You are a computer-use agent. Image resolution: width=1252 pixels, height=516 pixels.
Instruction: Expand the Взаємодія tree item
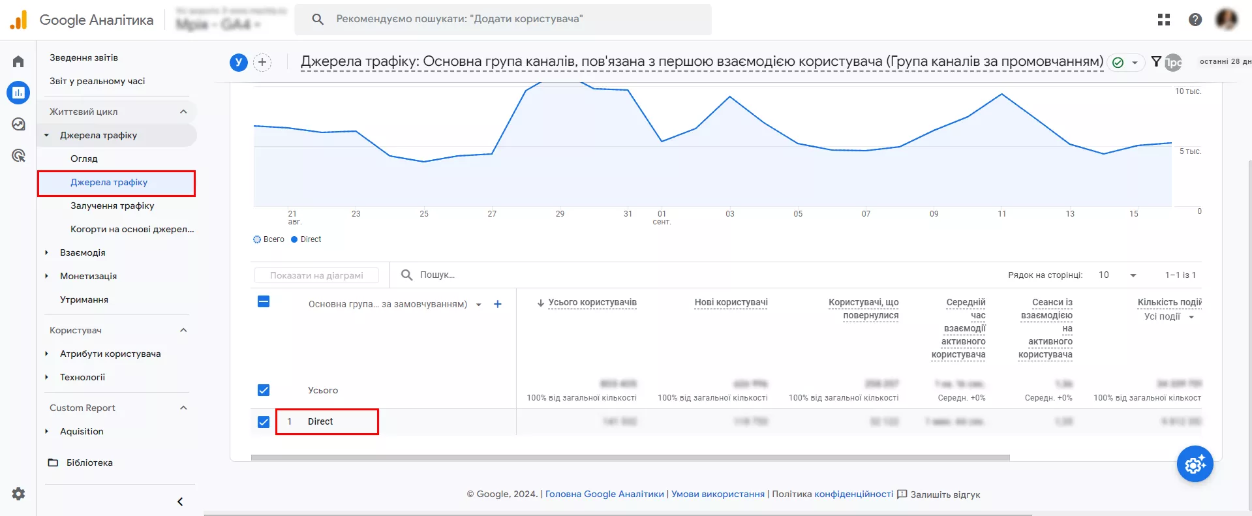[x=46, y=252]
